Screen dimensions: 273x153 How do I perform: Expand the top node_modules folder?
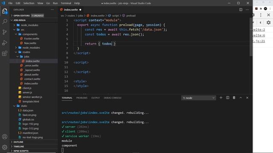pyautogui.click(x=34, y=25)
